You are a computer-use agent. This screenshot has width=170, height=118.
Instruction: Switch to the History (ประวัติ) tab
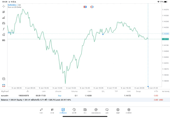click(x=74, y=111)
